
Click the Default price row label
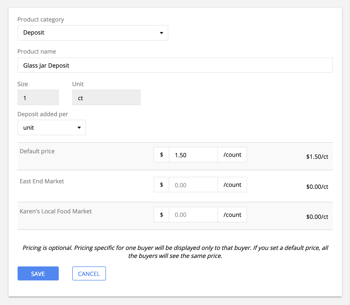(37, 151)
